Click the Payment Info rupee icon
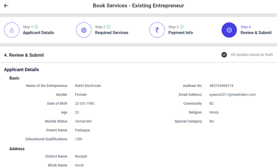277x168 pixels. click(x=157, y=30)
